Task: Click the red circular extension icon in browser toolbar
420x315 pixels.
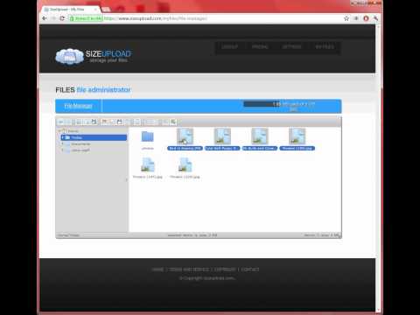Action: 366,18
